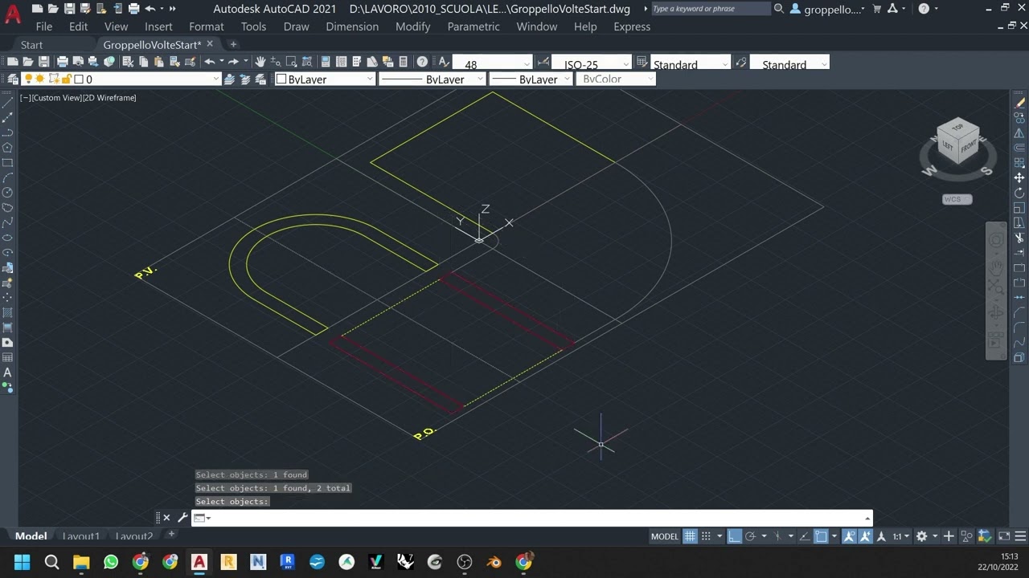Select the Line tool in Draw toolbar
The height and width of the screenshot is (578, 1029).
(7, 103)
